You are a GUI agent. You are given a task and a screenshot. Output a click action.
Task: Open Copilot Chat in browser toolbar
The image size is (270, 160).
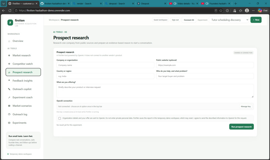[263, 11]
